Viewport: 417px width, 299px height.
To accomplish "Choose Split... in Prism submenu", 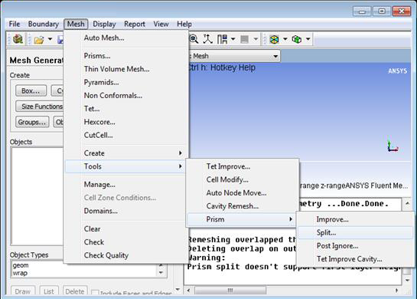I will point(355,232).
